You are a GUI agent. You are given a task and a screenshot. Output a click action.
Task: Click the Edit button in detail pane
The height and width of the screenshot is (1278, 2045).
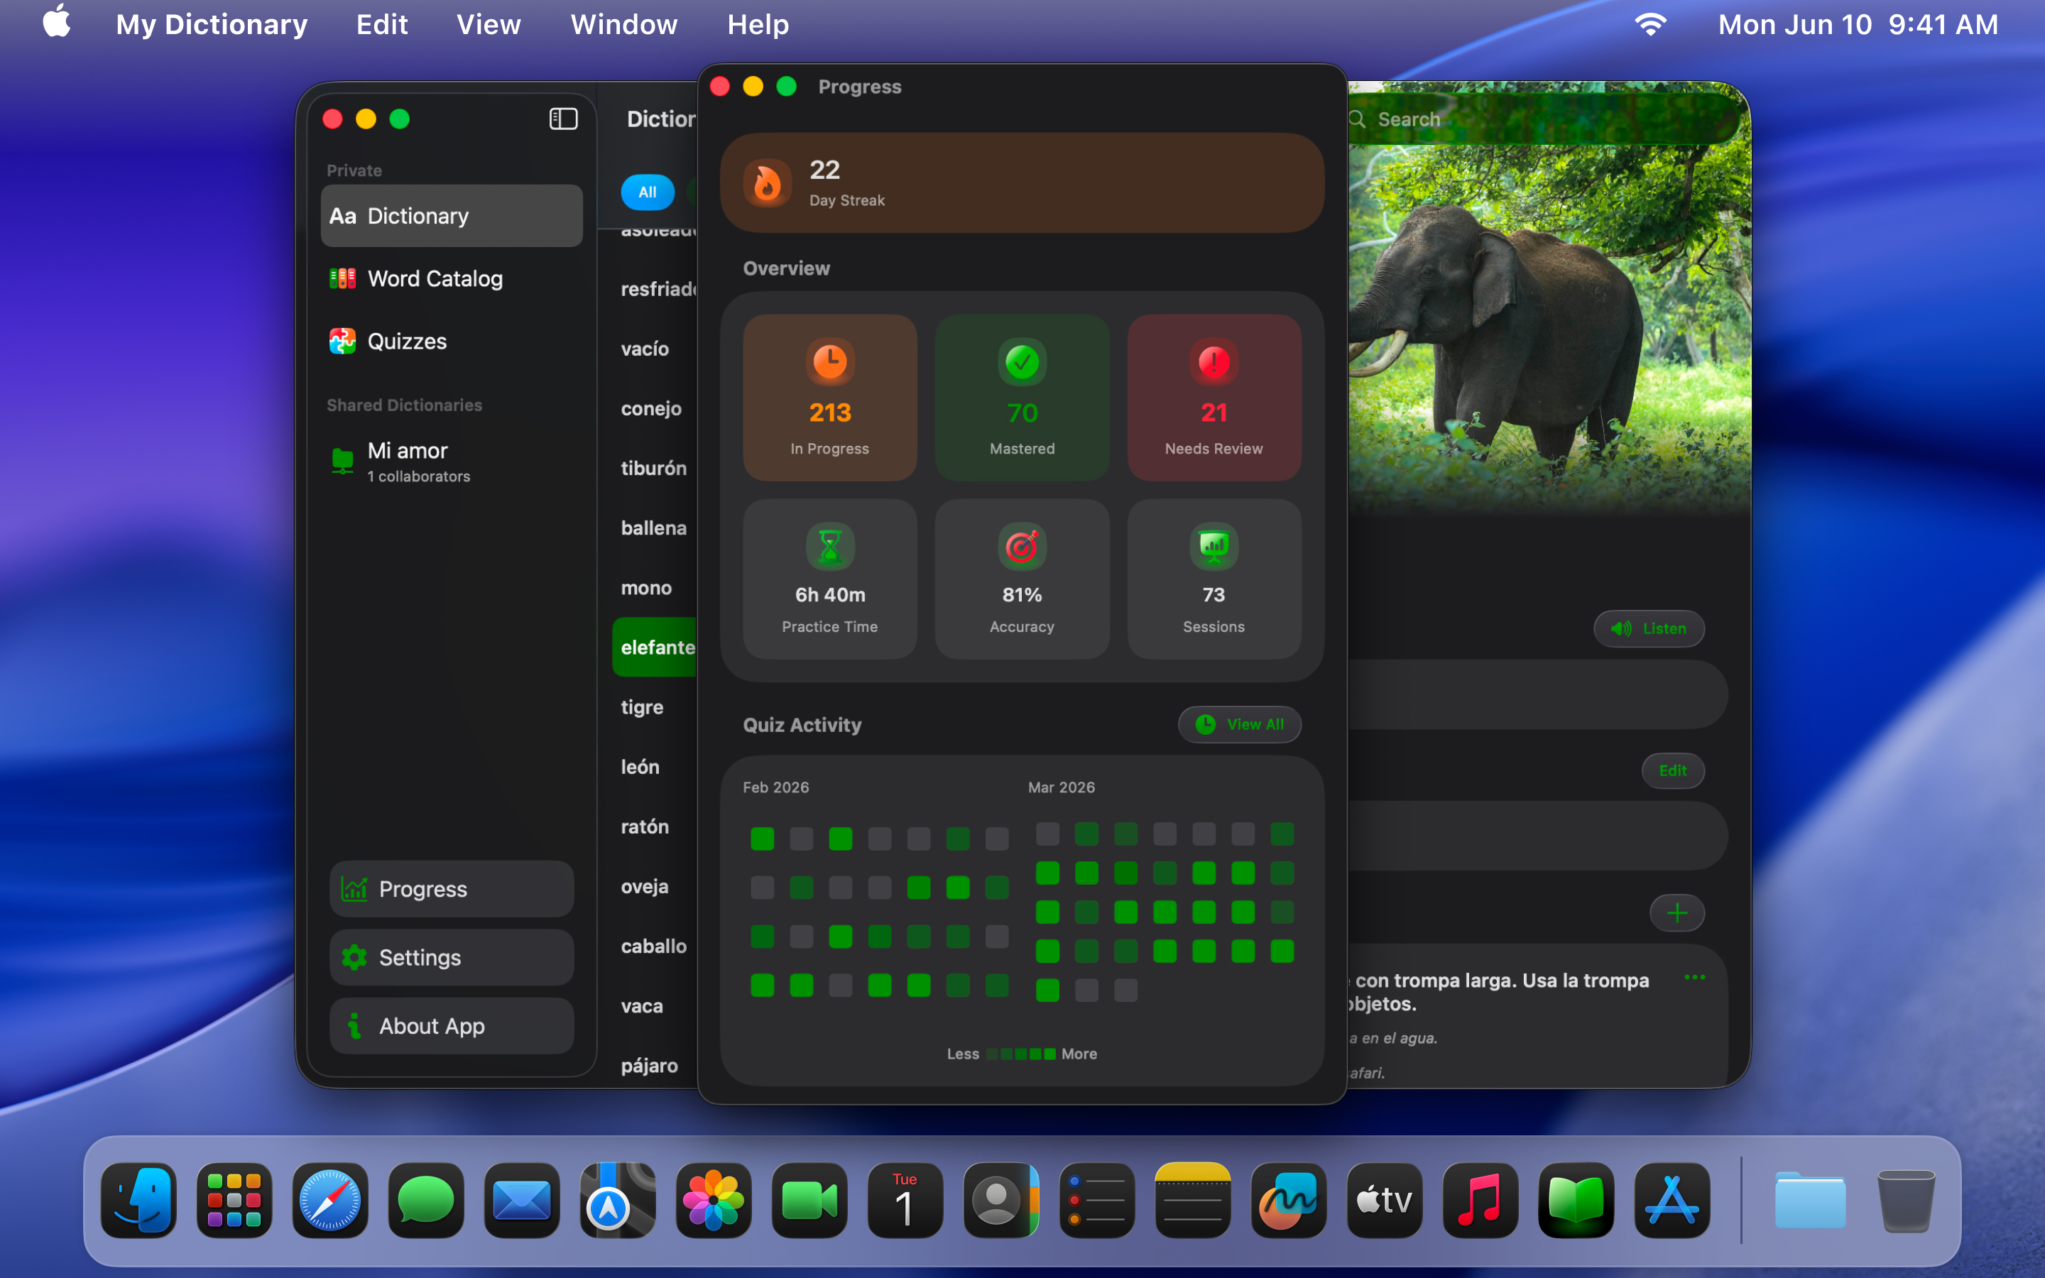[1672, 771]
